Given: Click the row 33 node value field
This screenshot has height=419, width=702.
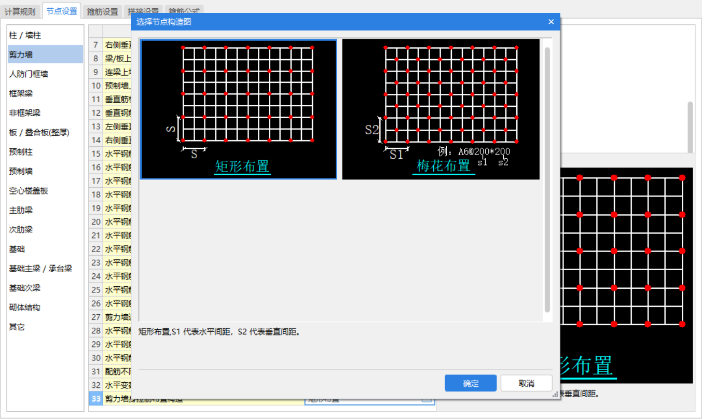Looking at the screenshot, I should (369, 399).
